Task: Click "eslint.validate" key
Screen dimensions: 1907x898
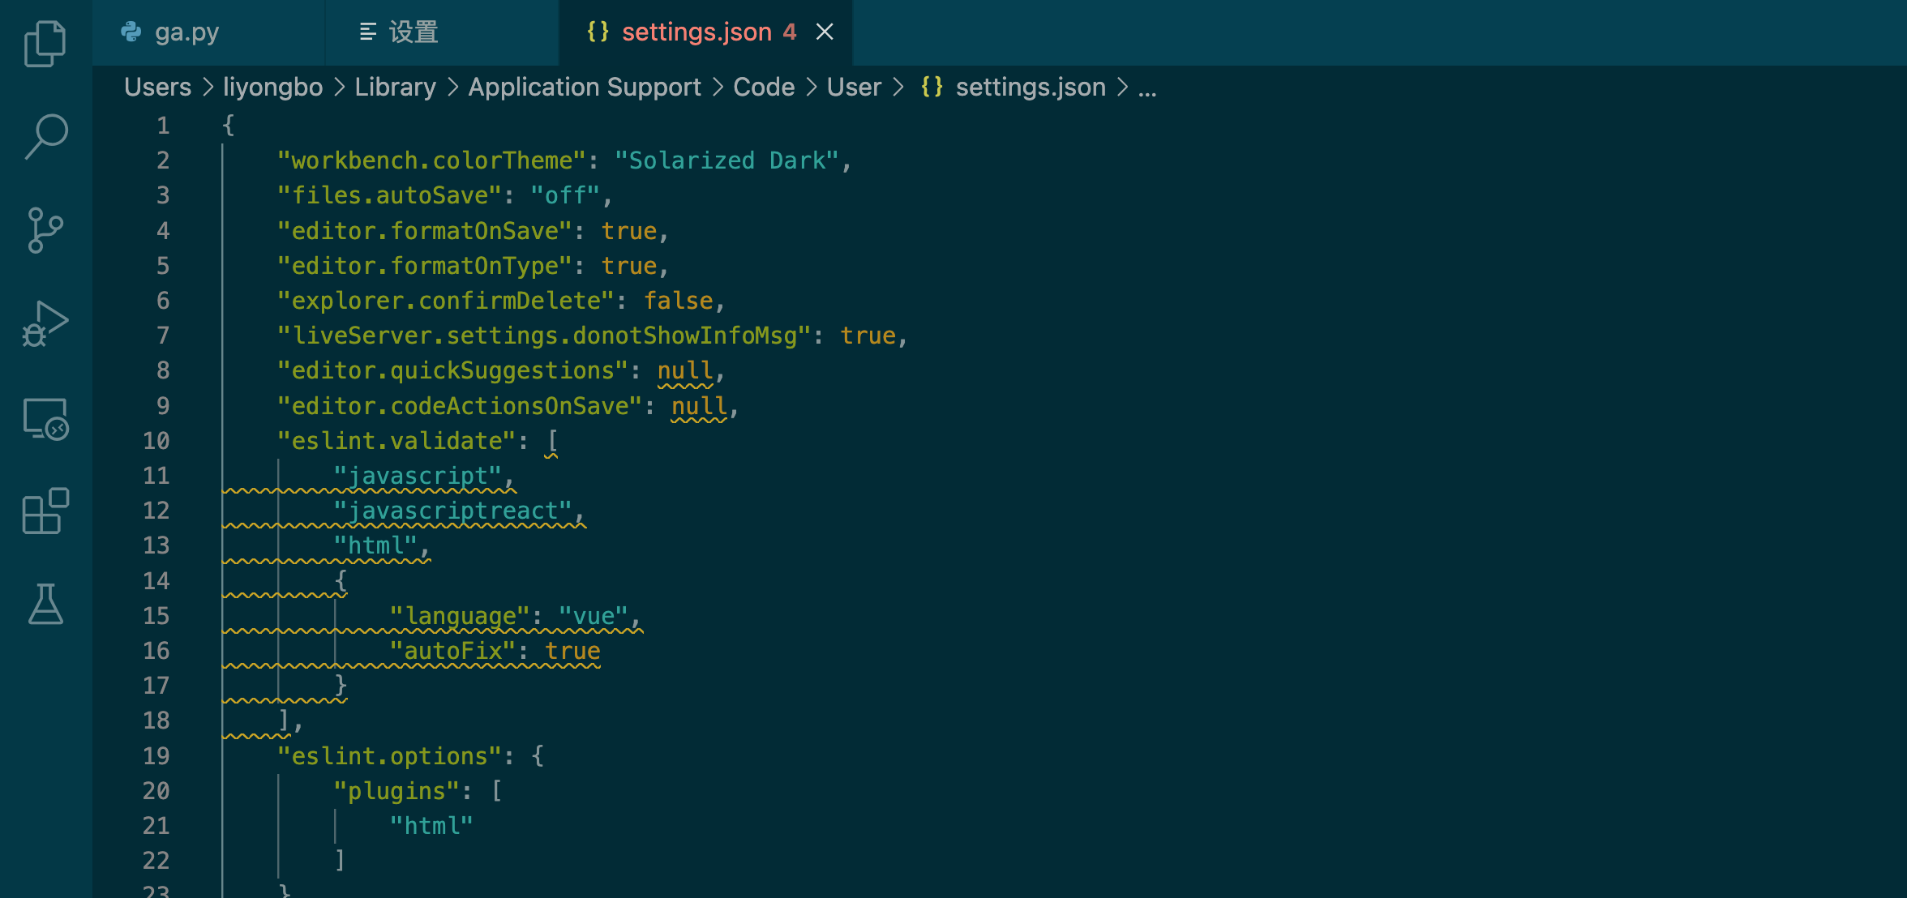Action: 396,441
